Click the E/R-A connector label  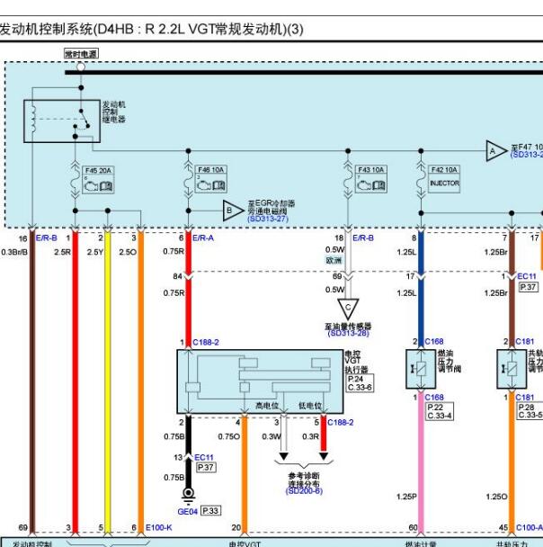(x=203, y=238)
